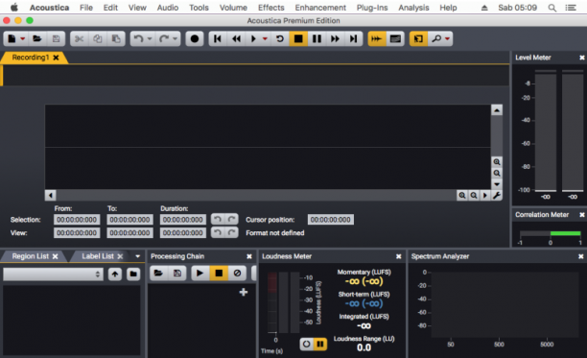Toggle the timeline display mode icon
The width and height of the screenshot is (587, 358).
point(395,38)
